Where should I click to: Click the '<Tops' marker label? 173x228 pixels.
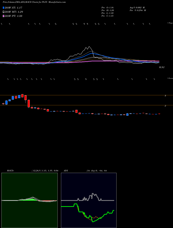170,23
